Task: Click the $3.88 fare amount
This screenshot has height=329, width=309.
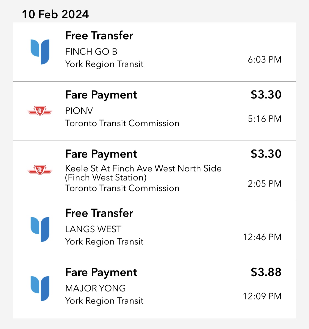Action: (x=266, y=272)
